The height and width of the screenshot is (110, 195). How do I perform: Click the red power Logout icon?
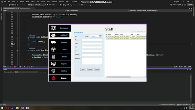53,78
